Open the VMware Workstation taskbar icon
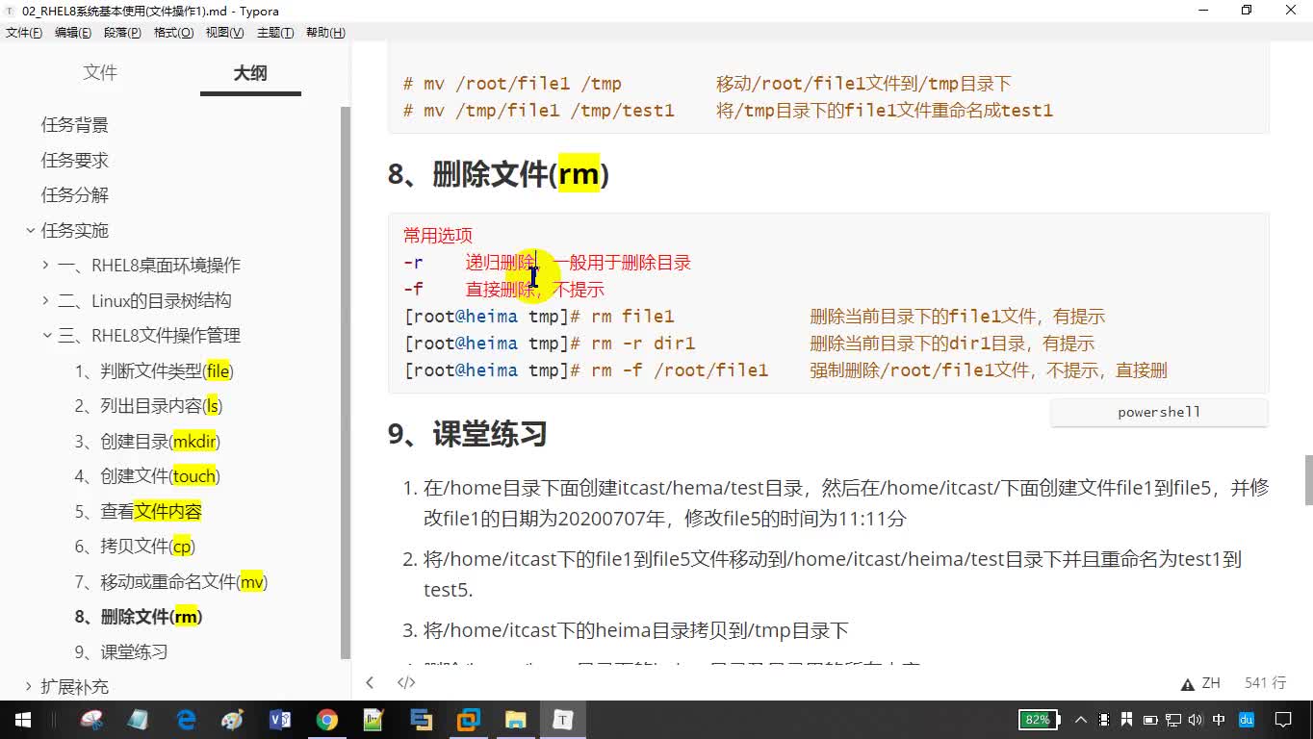The width and height of the screenshot is (1313, 739). [x=469, y=720]
